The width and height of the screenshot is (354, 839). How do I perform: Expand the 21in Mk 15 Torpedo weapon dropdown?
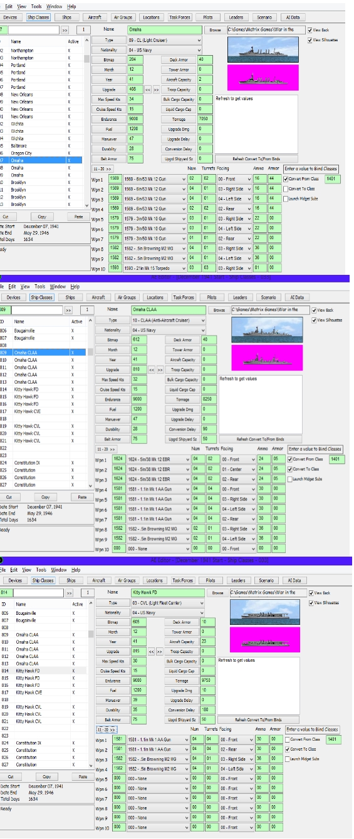click(x=155, y=268)
